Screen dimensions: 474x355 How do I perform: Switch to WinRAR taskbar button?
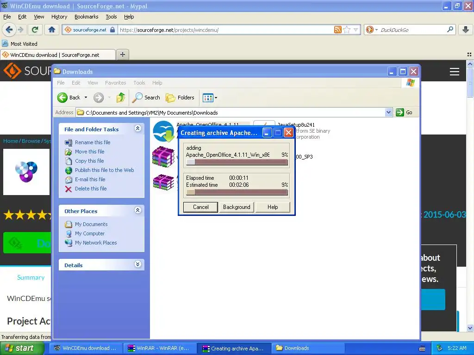click(x=159, y=348)
